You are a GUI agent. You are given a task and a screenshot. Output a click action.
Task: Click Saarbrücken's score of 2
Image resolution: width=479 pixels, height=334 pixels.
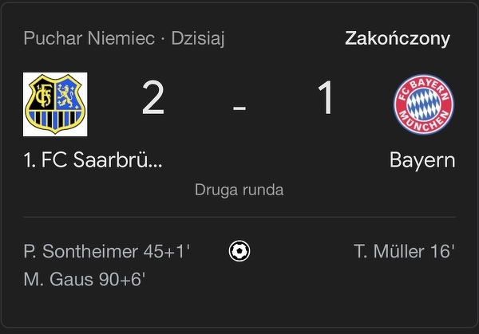153,100
